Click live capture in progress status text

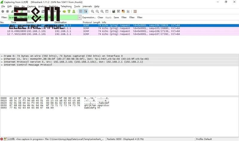point(30,139)
